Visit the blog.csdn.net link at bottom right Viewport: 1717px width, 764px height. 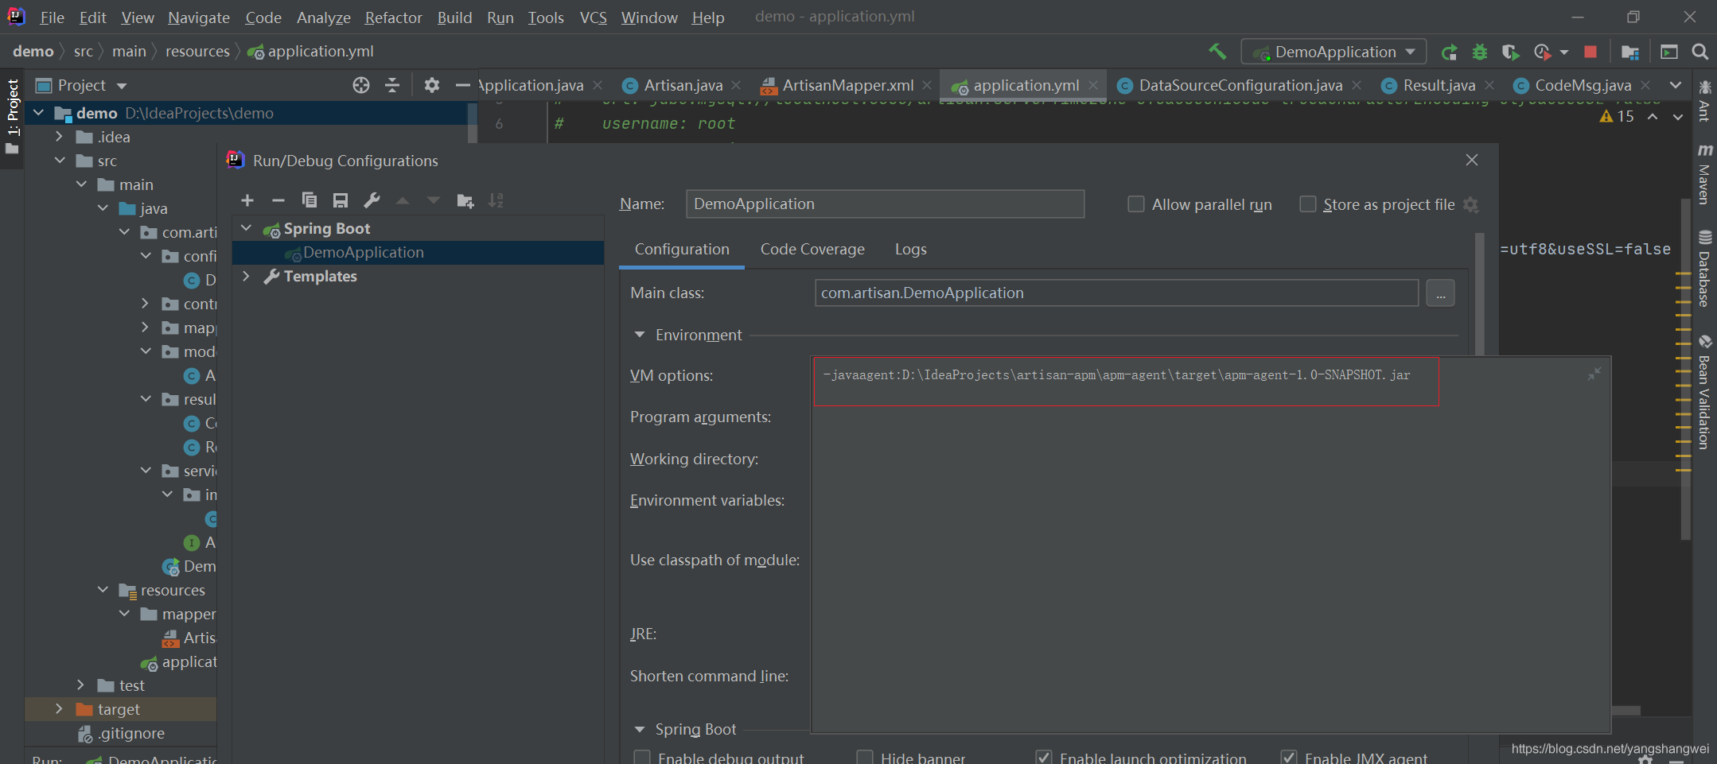tap(1609, 748)
